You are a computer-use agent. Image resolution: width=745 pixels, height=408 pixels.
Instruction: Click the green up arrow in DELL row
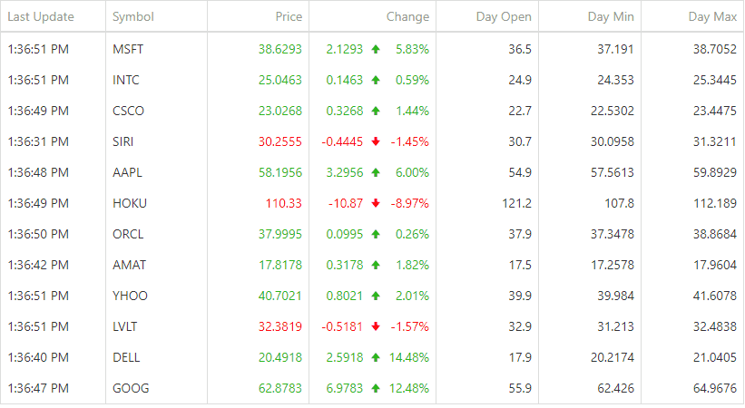(x=376, y=357)
